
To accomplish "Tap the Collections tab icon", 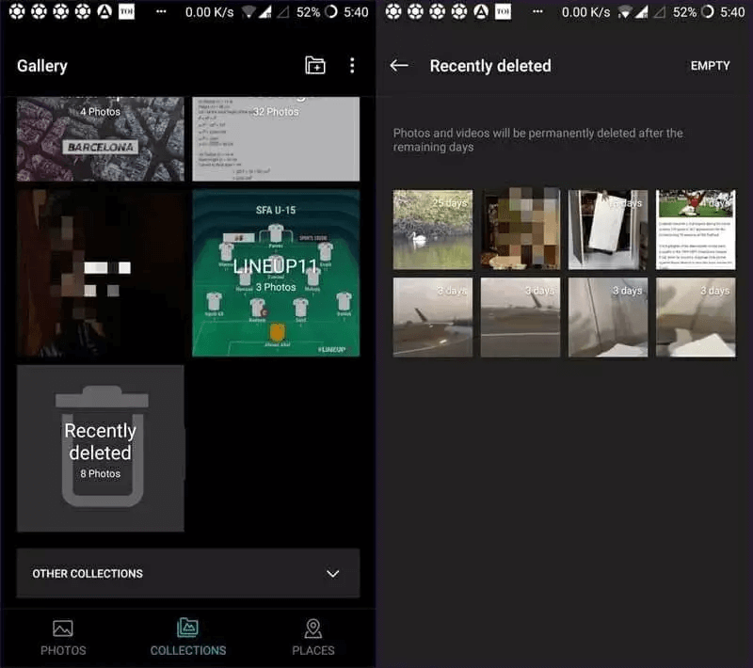I will [x=188, y=628].
